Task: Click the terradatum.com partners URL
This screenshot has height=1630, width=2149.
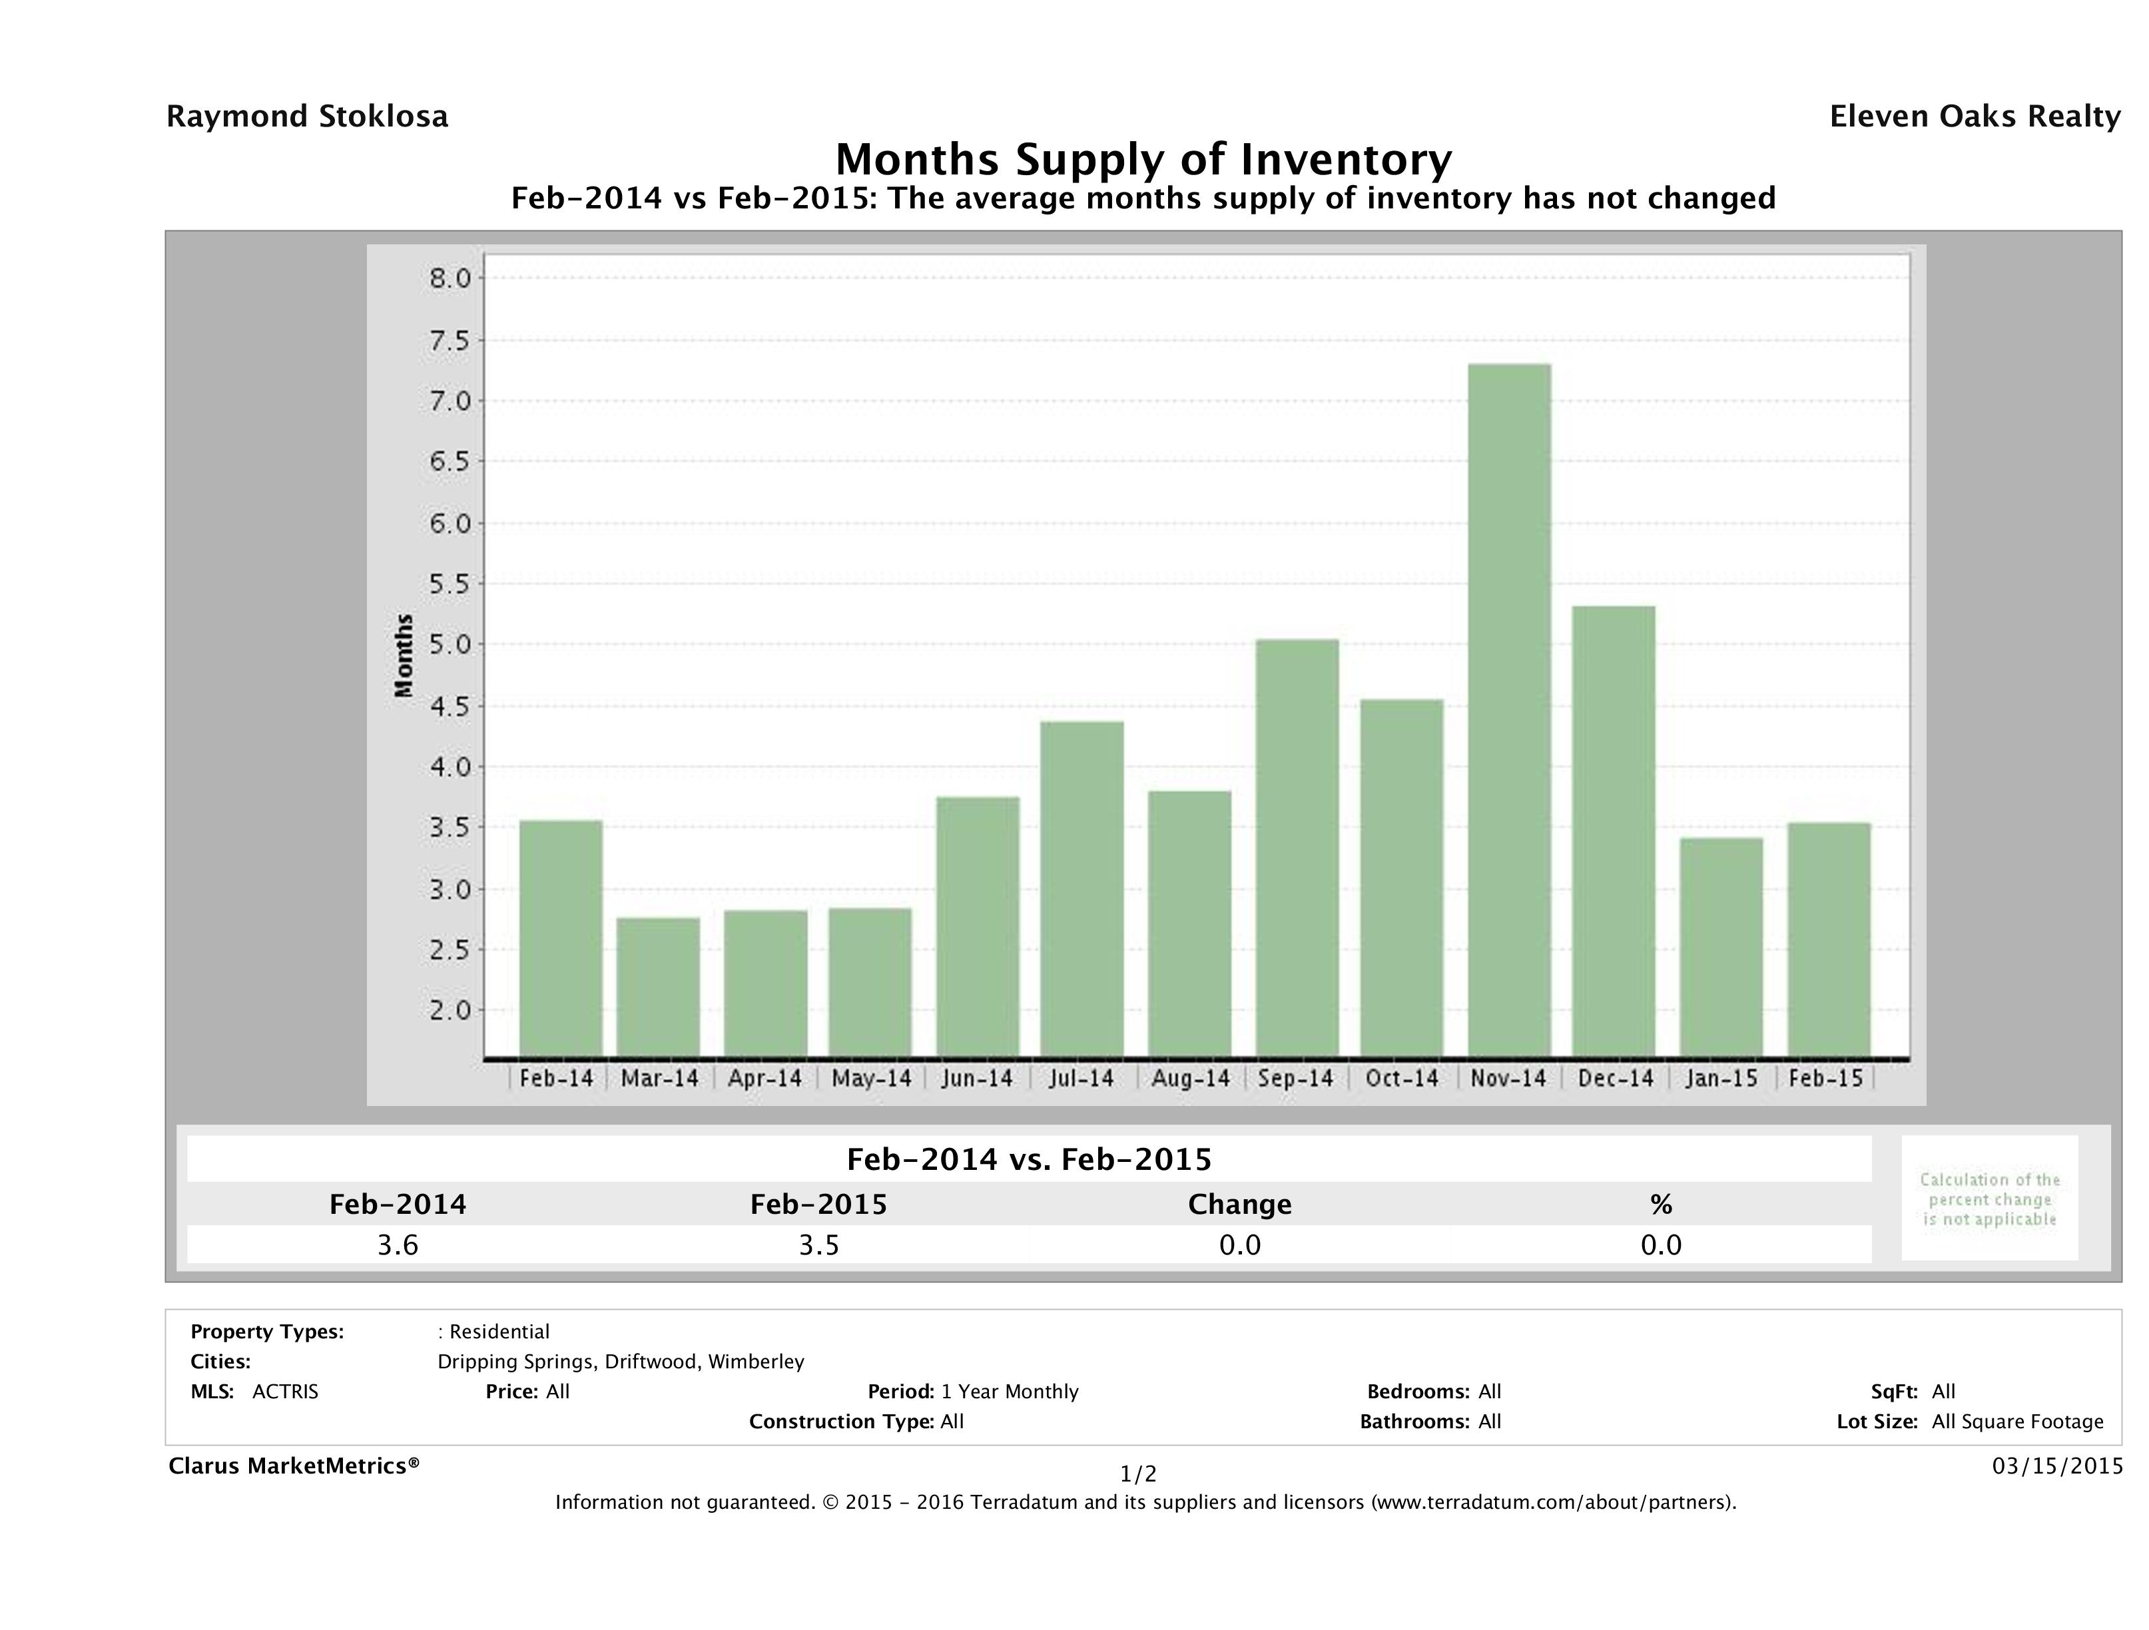Action: [x=1552, y=1503]
